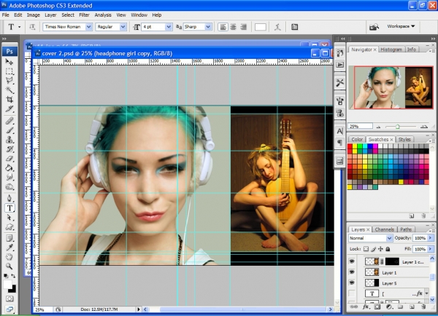
Task: Click the Create warped text icon
Action: [x=277, y=27]
